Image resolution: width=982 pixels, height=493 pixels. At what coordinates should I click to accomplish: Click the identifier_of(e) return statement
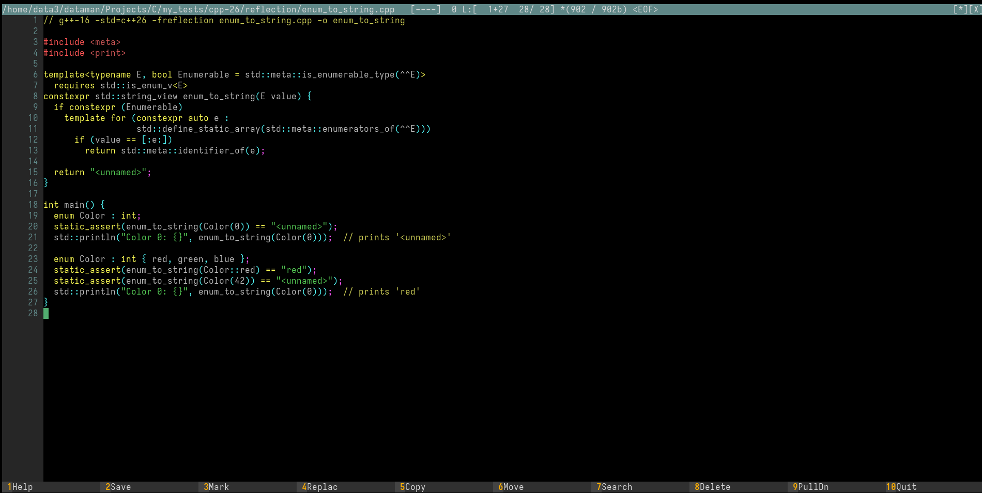click(x=175, y=150)
